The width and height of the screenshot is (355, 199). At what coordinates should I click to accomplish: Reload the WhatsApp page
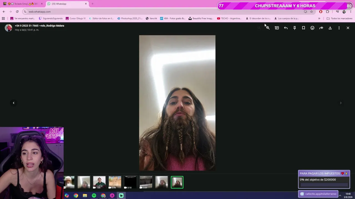tap(17, 12)
